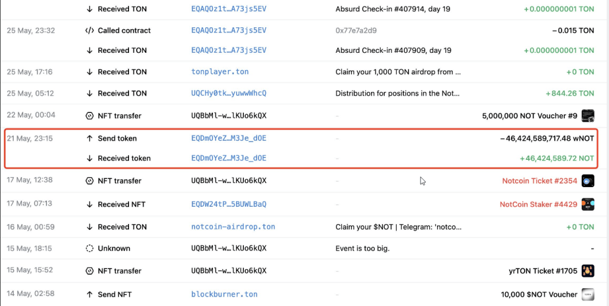Open the 10,000 $NOT Voucher image thumbnail

click(x=588, y=294)
